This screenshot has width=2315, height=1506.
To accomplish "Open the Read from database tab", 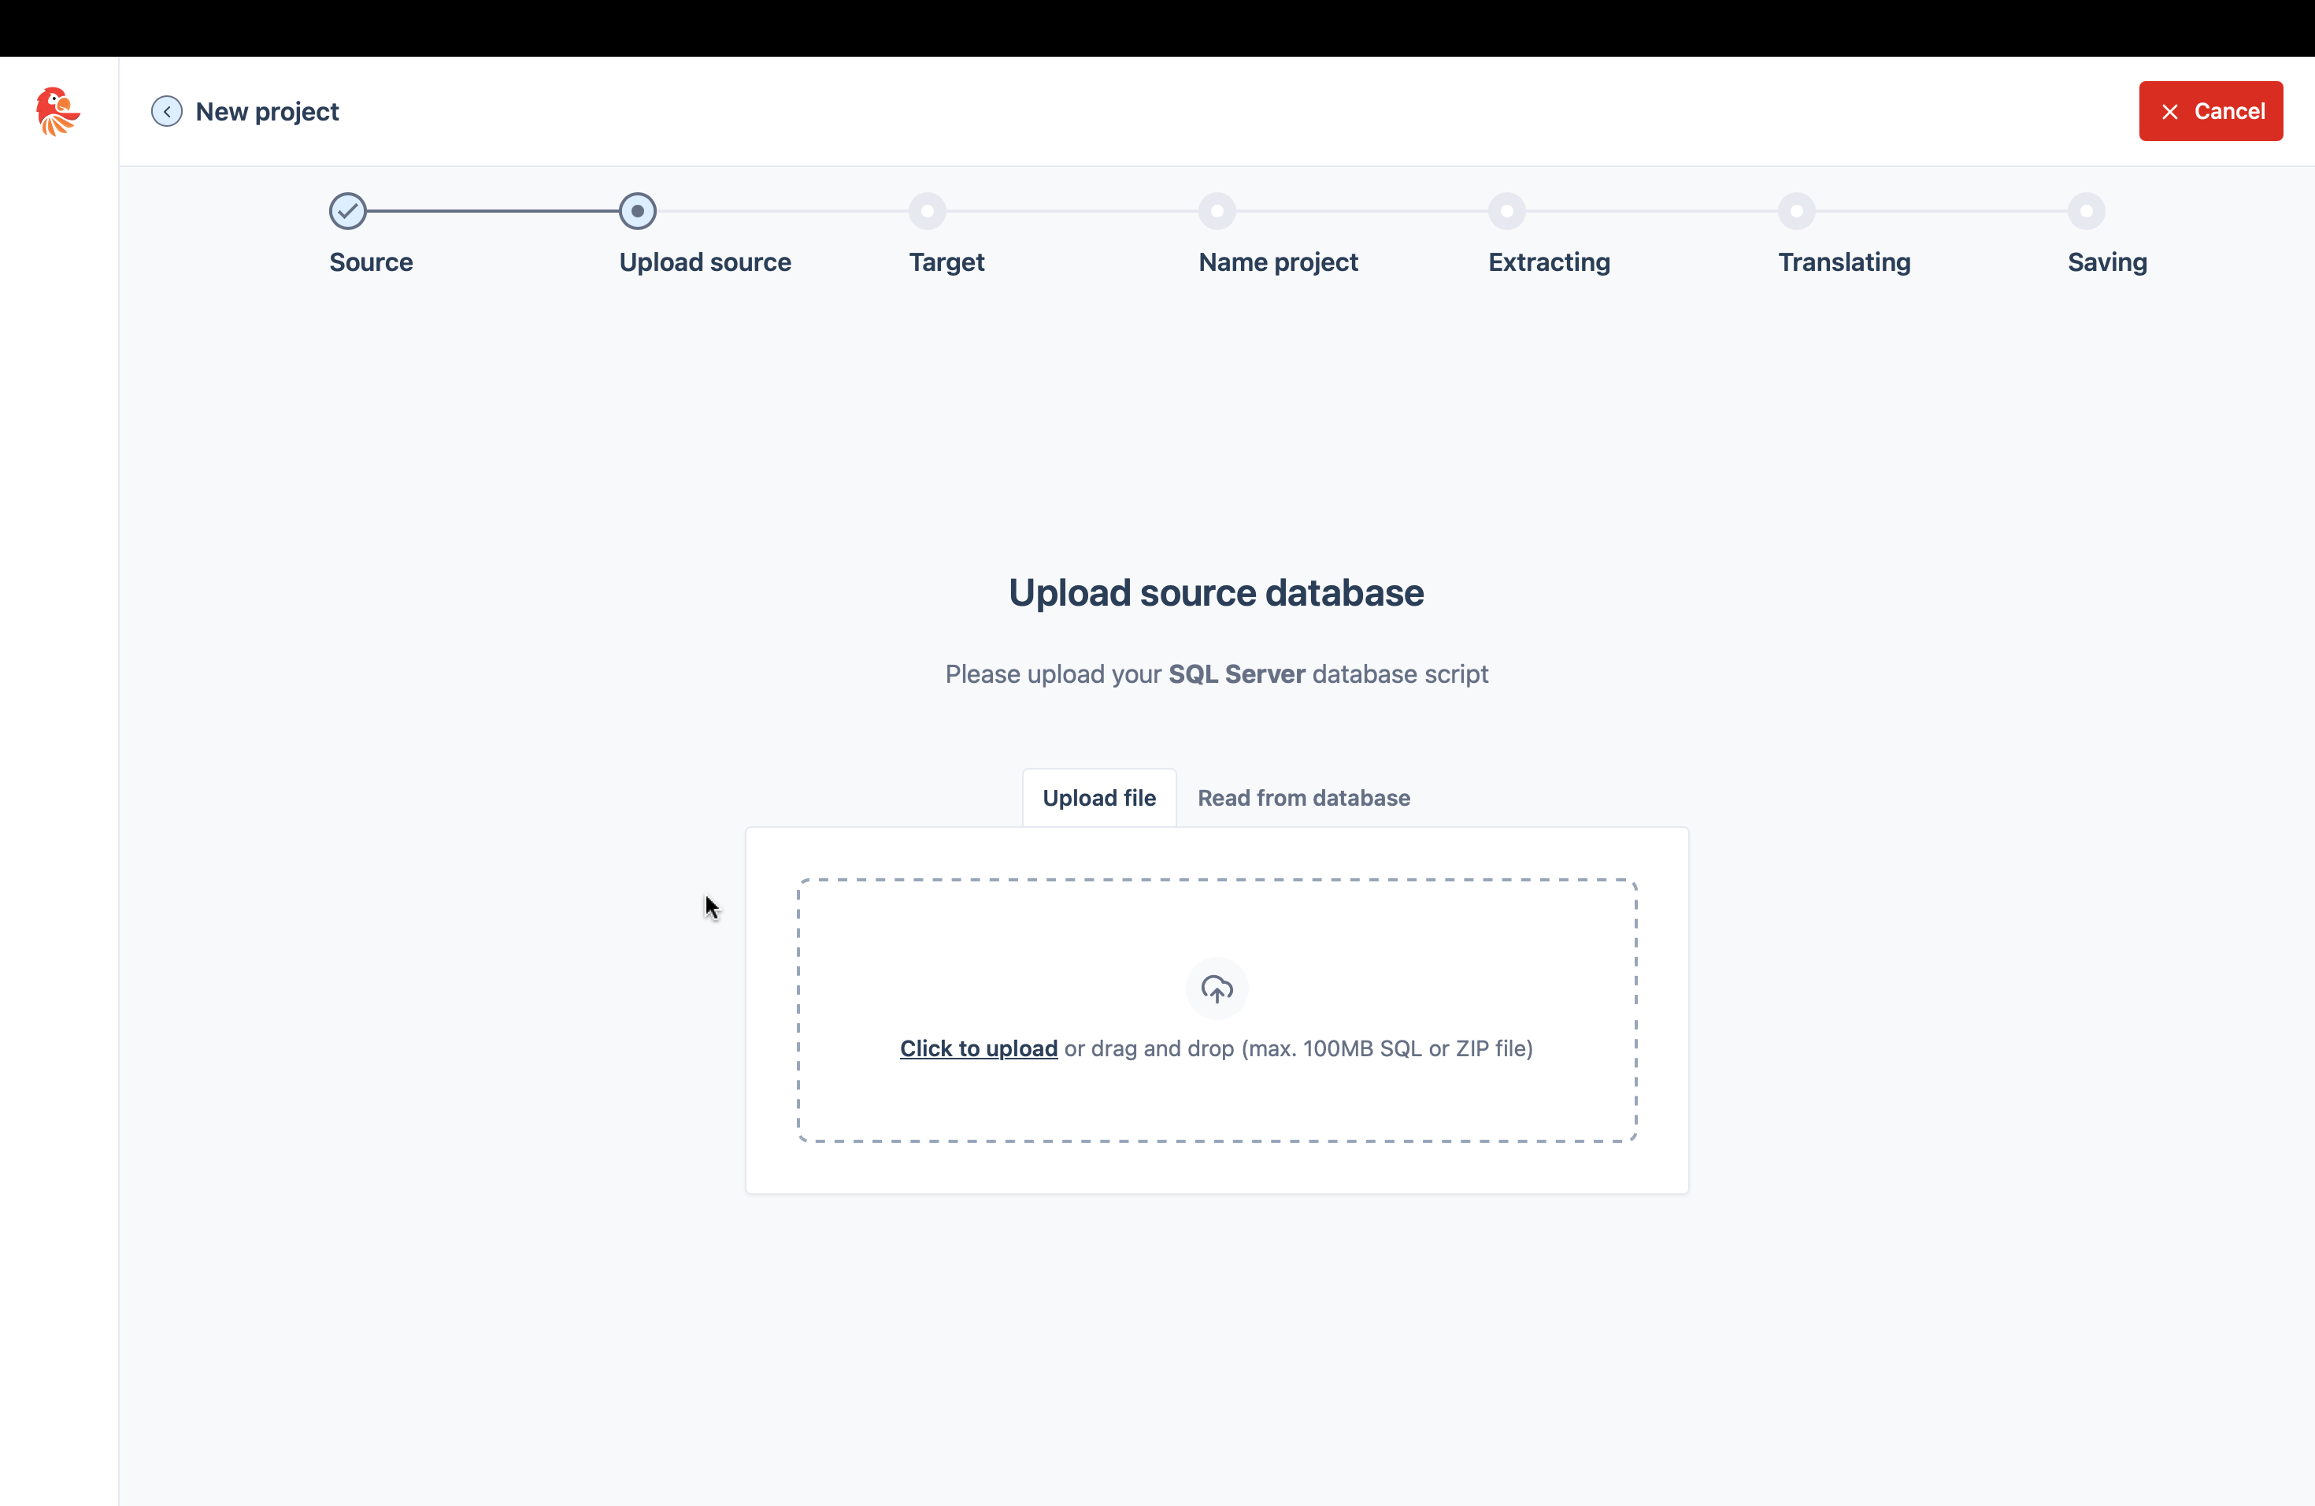I will [x=1303, y=798].
